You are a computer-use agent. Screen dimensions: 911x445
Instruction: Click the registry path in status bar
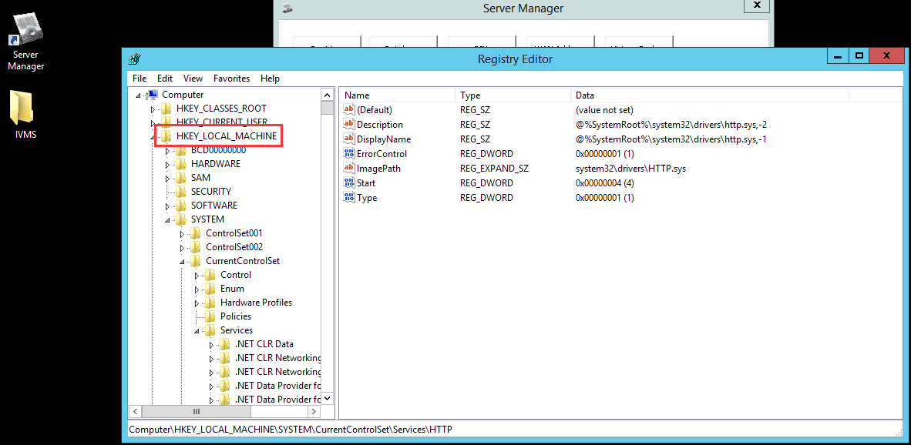coord(291,430)
